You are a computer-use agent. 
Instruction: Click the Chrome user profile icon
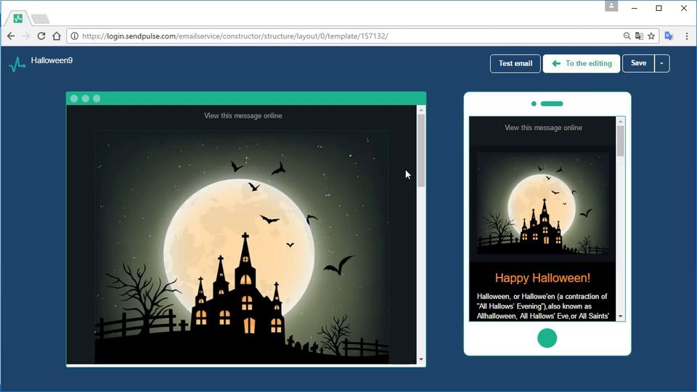click(611, 7)
